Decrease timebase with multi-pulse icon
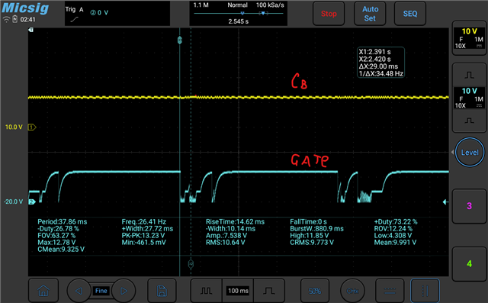 (x=206, y=291)
